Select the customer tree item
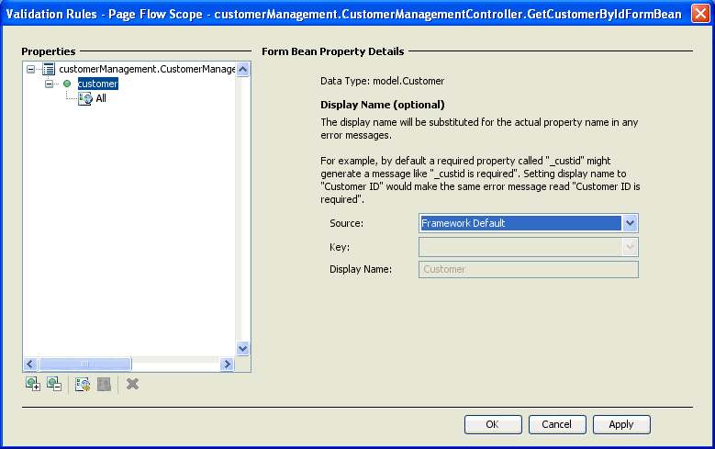715x449 pixels. click(x=97, y=84)
